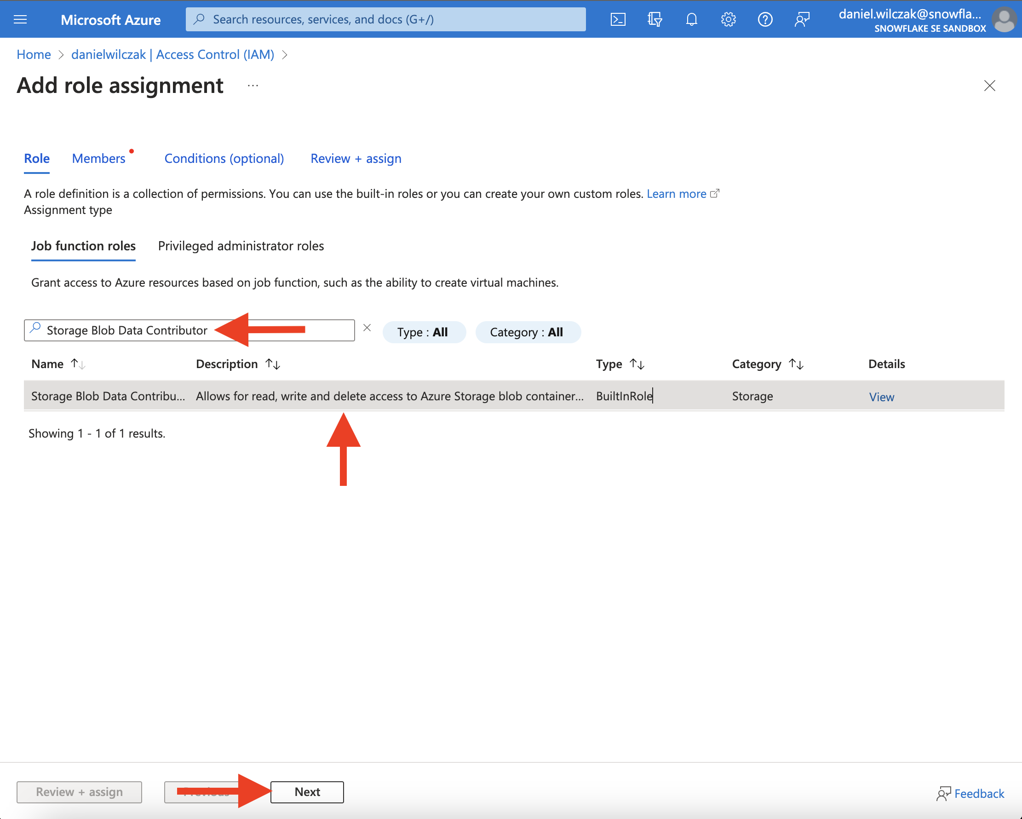
Task: Open Cloud Shell terminal icon
Action: tap(618, 19)
